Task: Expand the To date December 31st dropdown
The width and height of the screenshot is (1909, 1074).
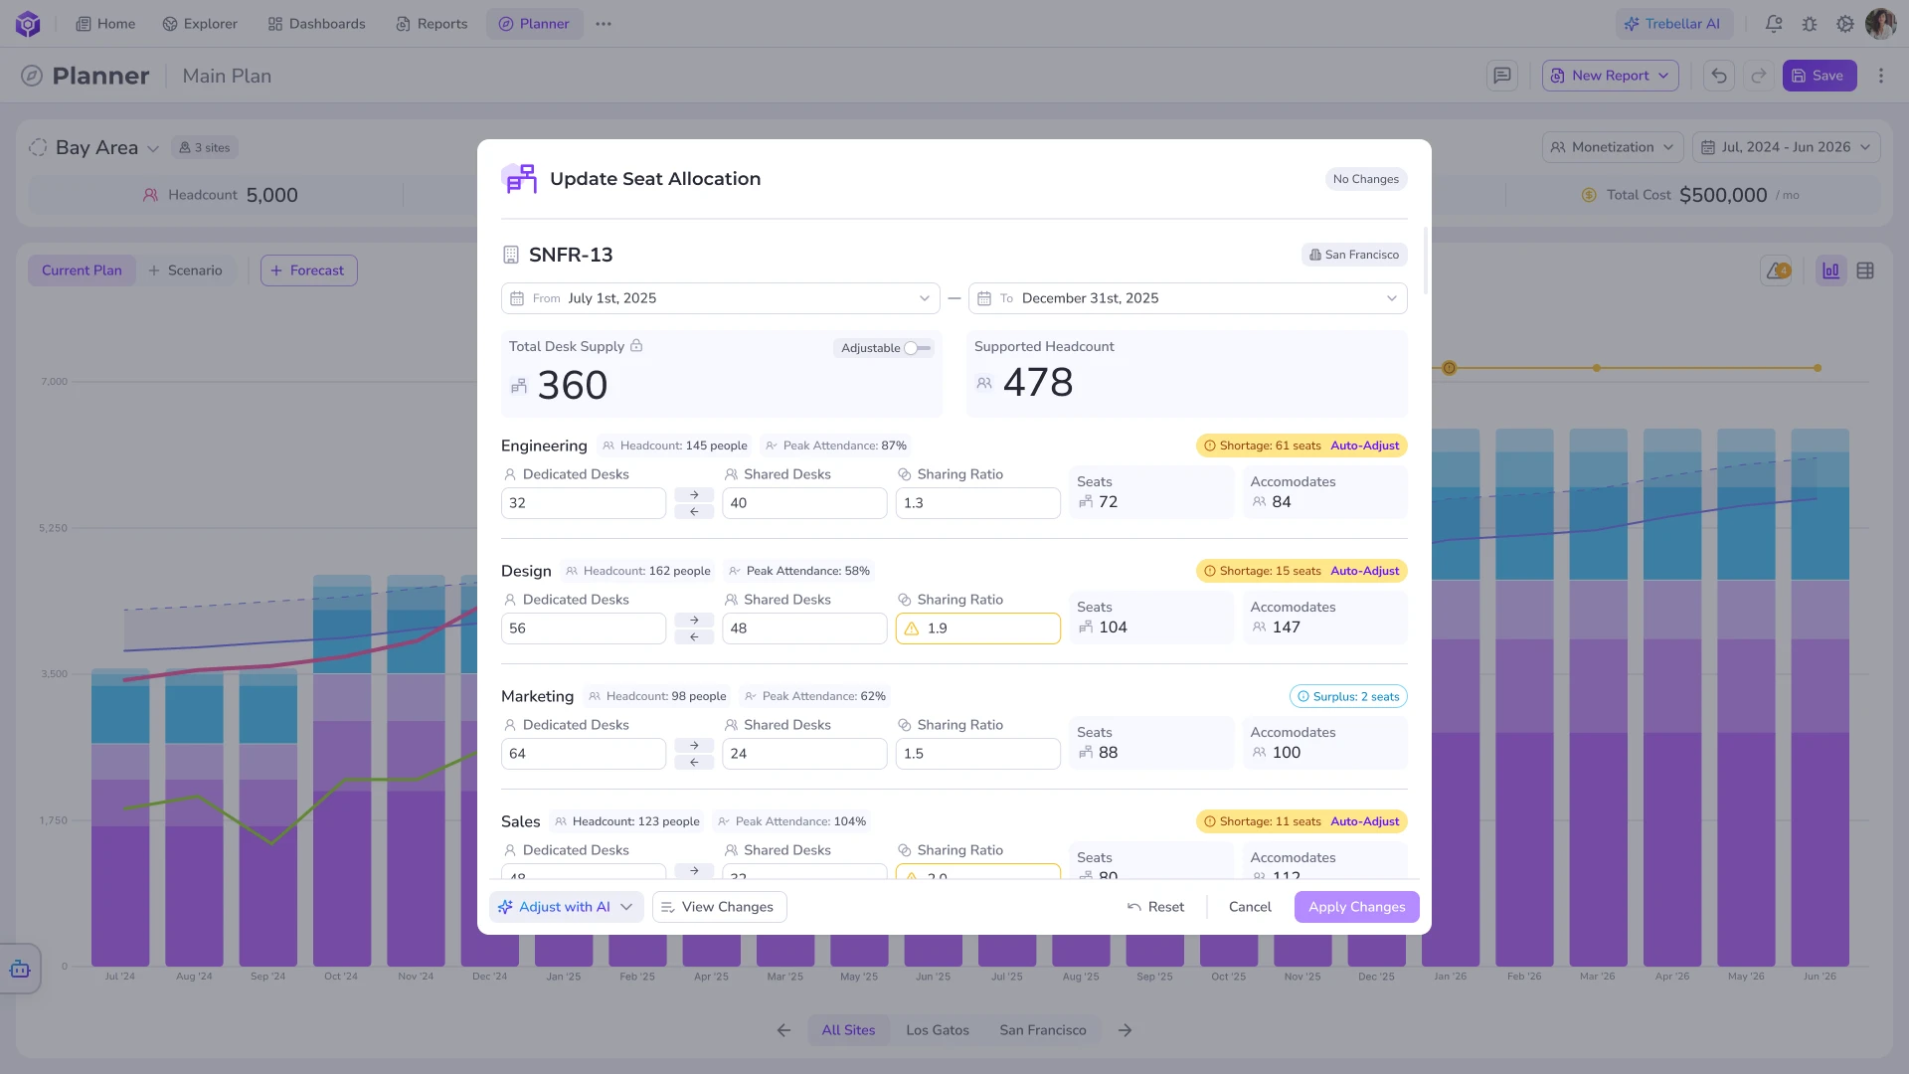Action: click(1187, 298)
